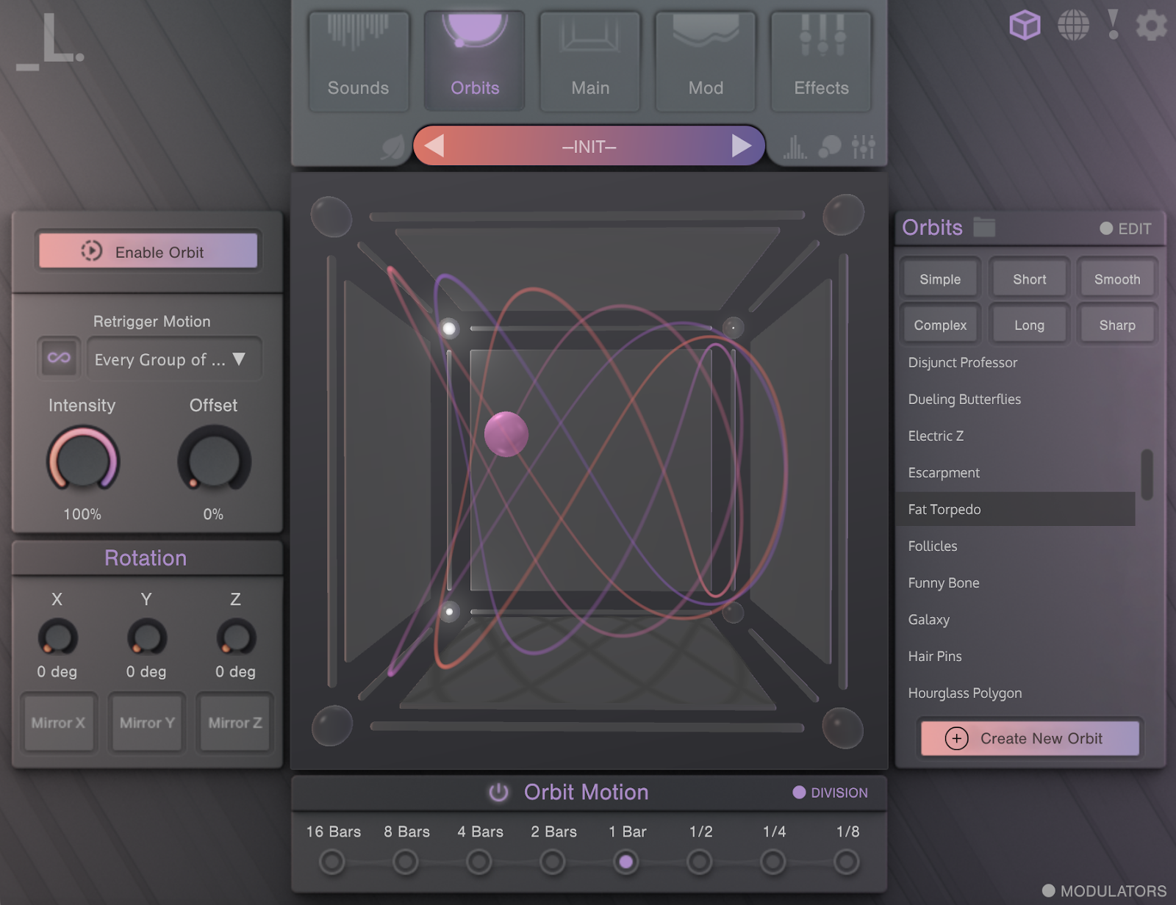Filter orbits by Smooth
The image size is (1176, 905).
point(1117,279)
